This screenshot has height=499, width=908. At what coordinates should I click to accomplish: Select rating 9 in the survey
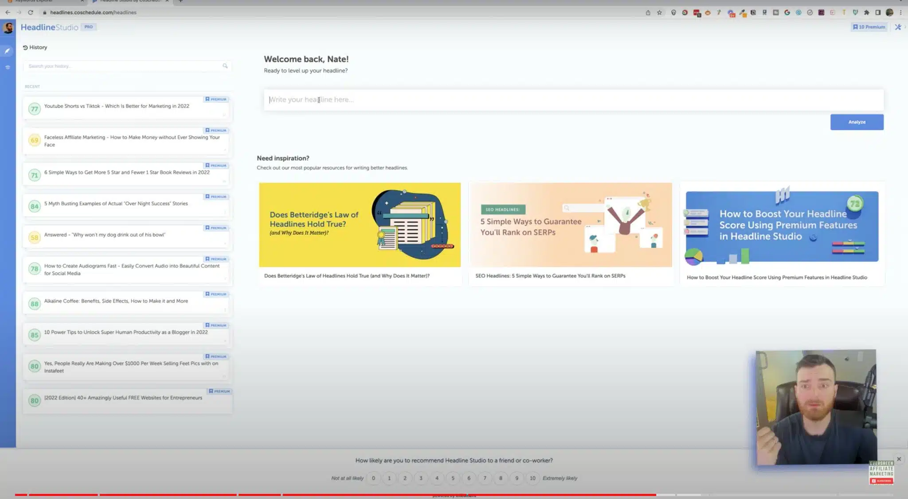[517, 478]
